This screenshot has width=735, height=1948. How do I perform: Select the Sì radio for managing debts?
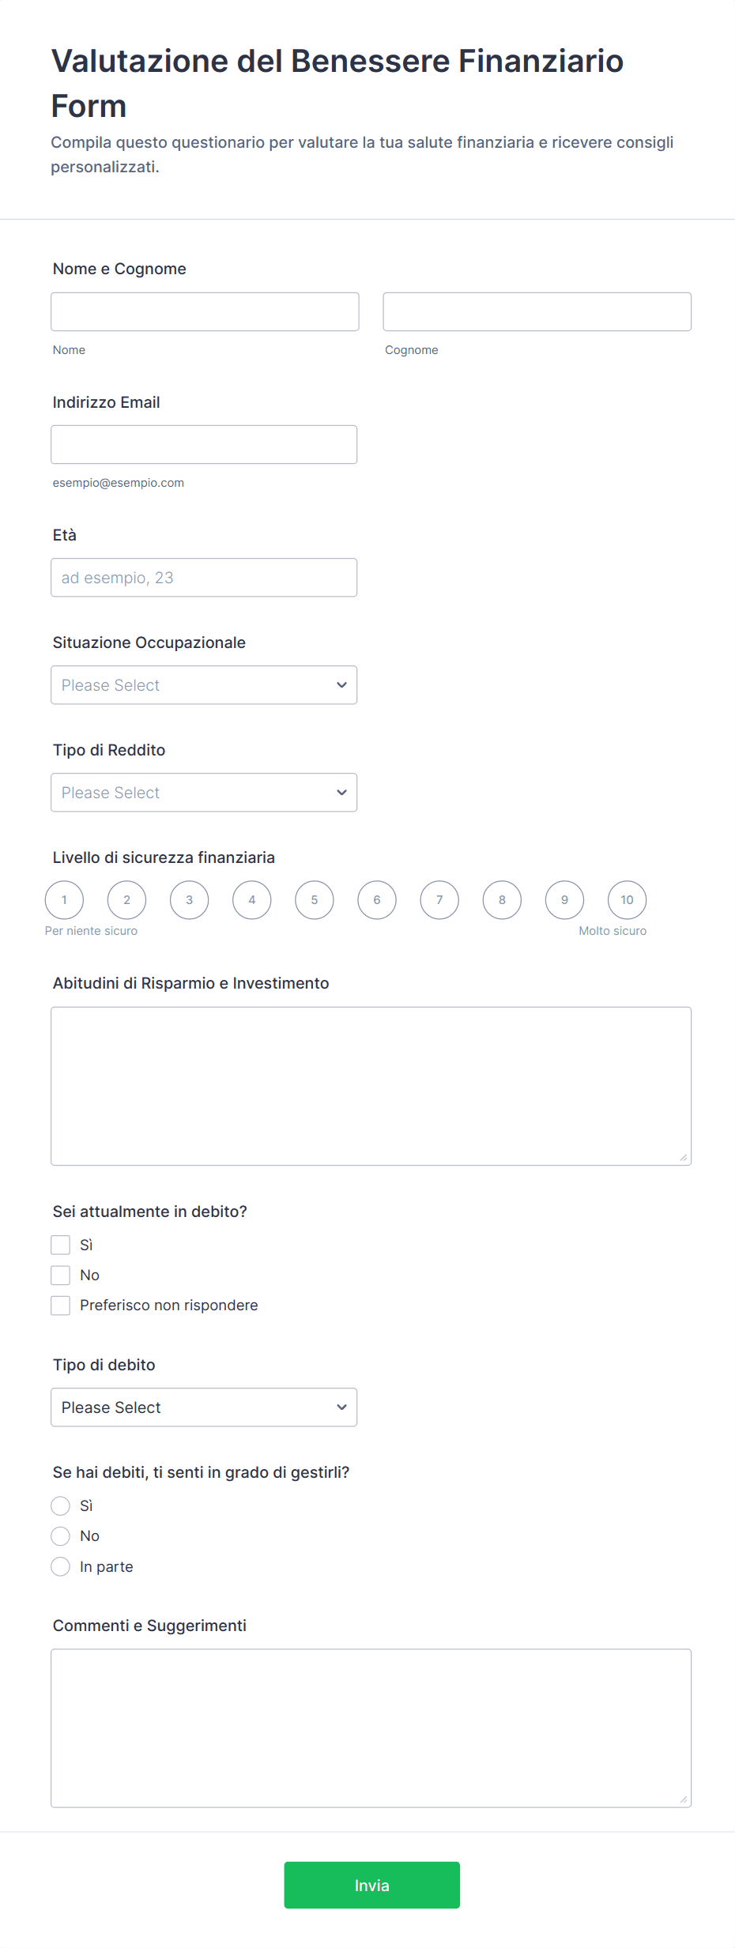coord(61,1505)
